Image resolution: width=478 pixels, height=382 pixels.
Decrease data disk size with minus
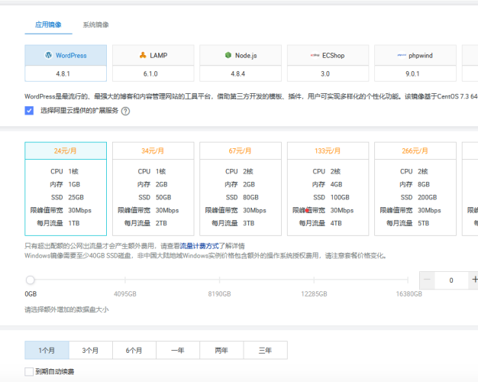coord(427,280)
